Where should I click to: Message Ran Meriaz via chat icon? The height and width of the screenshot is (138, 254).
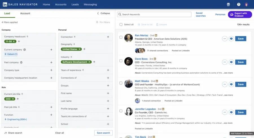click(231, 39)
